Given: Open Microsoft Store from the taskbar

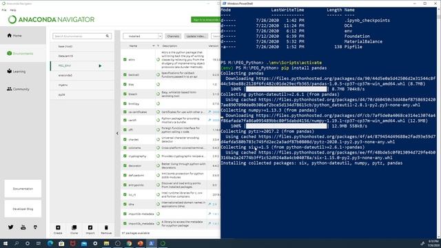Looking at the screenshot, I should pyautogui.click(x=61, y=243).
